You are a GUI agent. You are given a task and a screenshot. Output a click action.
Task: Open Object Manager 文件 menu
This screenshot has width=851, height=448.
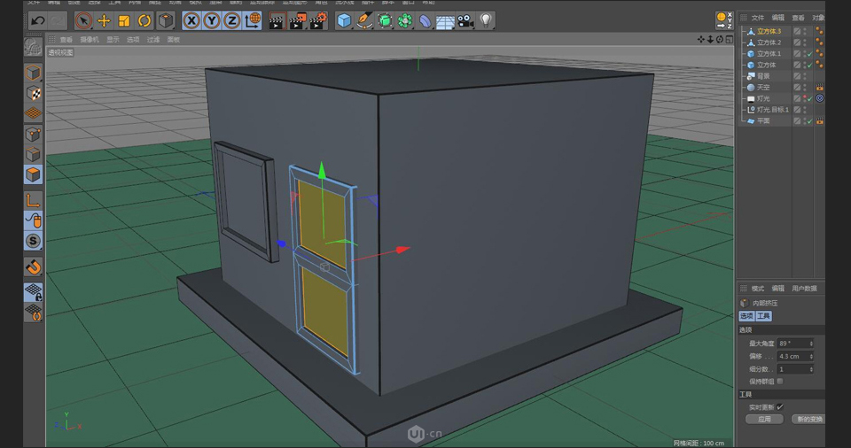(x=758, y=18)
